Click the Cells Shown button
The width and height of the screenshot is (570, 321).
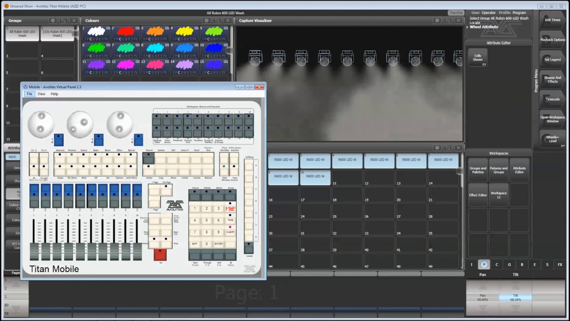(x=478, y=58)
